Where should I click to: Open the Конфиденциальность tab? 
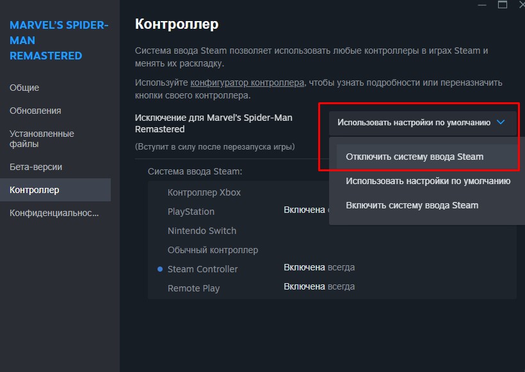point(55,213)
